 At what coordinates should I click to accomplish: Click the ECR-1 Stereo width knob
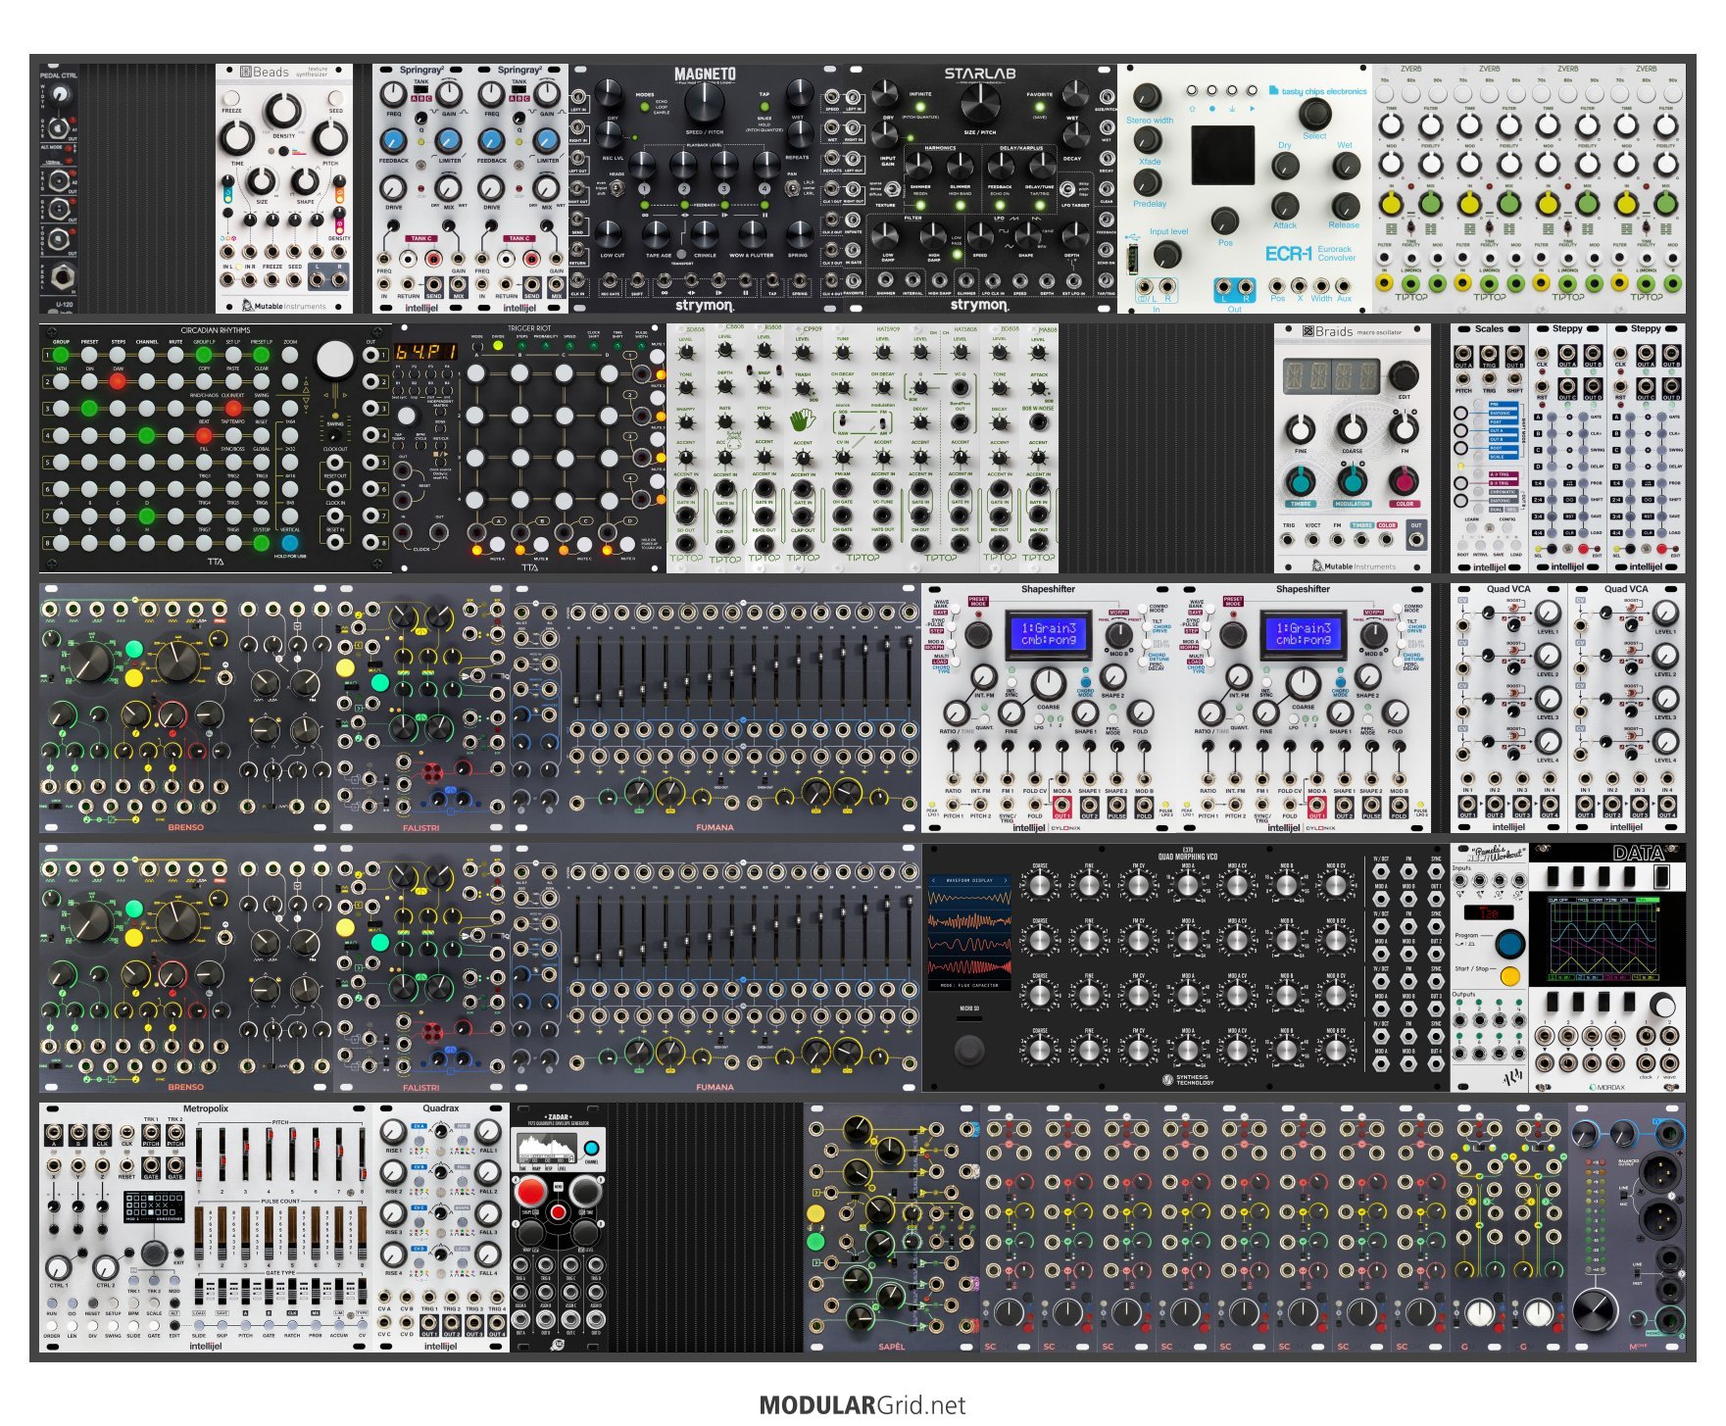tap(1147, 98)
